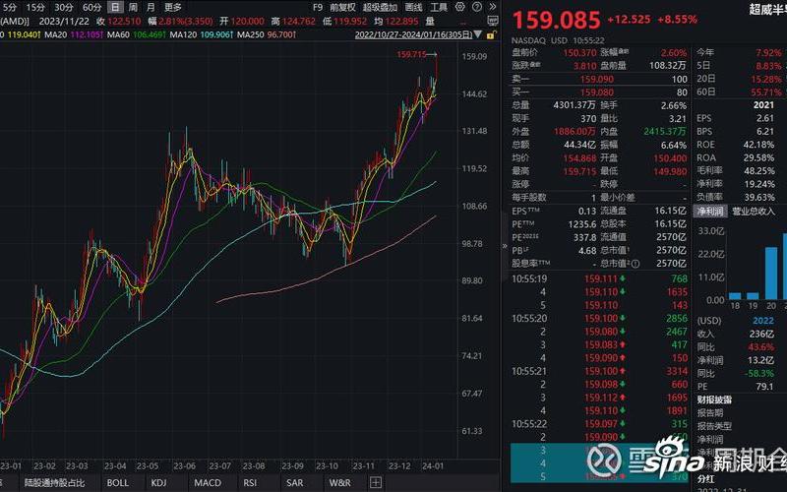Click 总市值 info circle icon
This screenshot has height=492, width=787.
[636, 264]
